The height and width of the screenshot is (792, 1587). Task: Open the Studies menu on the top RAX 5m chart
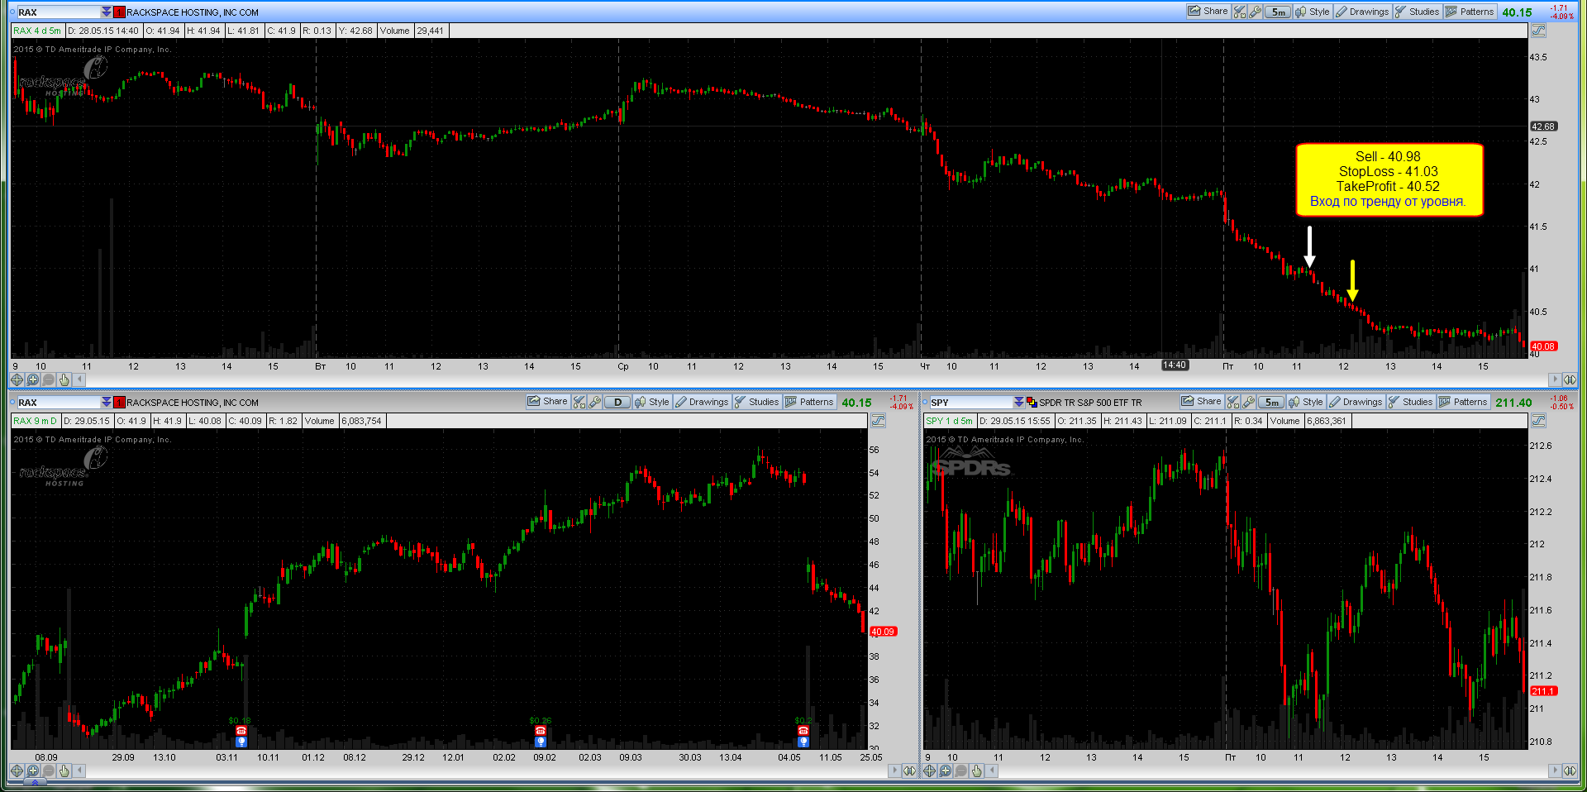1417,12
